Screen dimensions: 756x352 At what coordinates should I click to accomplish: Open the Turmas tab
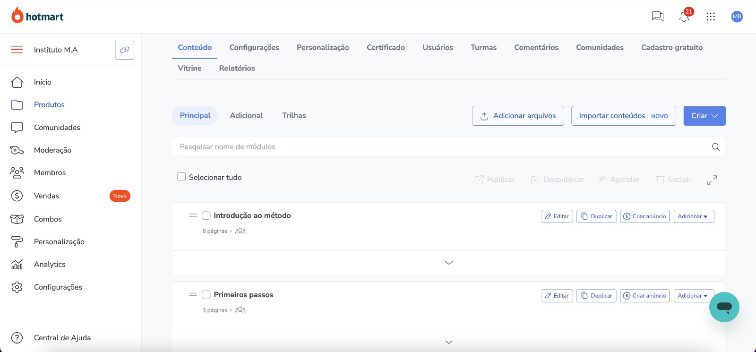(483, 47)
